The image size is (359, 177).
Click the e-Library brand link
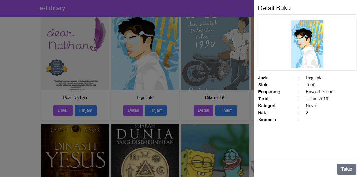pos(52,8)
